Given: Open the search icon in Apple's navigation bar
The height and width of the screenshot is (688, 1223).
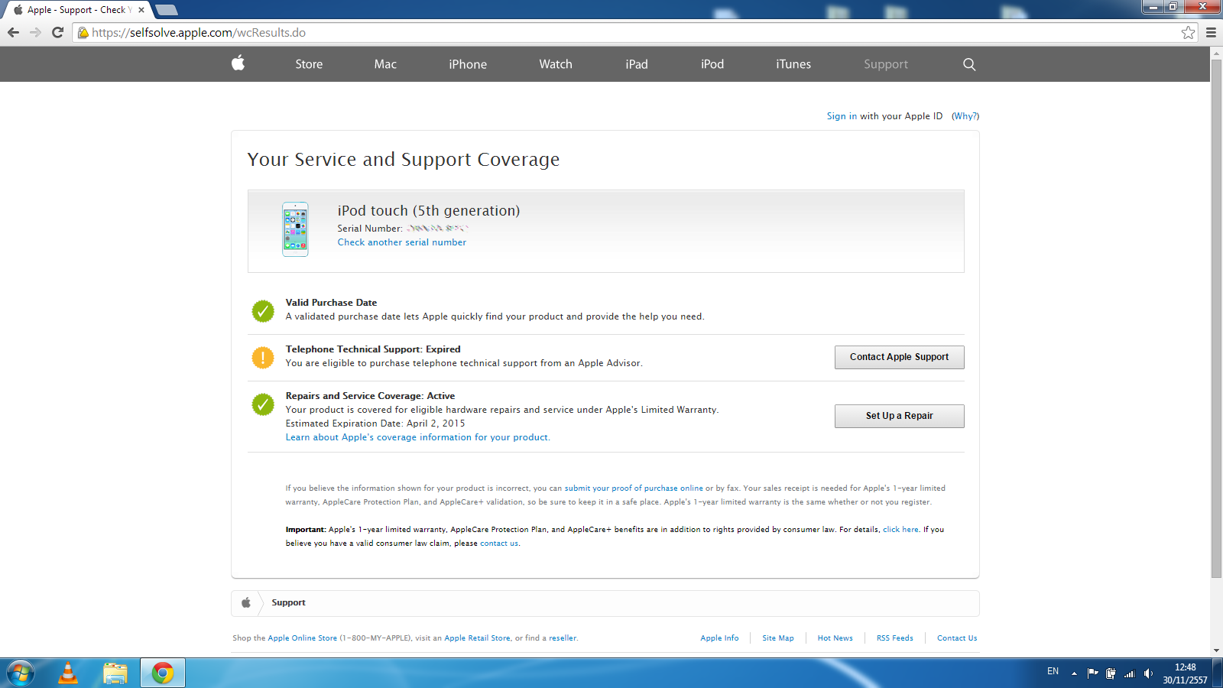Looking at the screenshot, I should pos(969,64).
